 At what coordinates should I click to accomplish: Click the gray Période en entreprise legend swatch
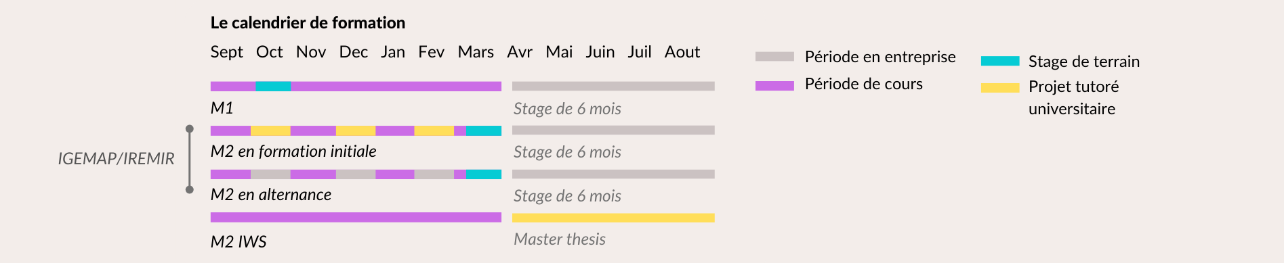click(774, 57)
